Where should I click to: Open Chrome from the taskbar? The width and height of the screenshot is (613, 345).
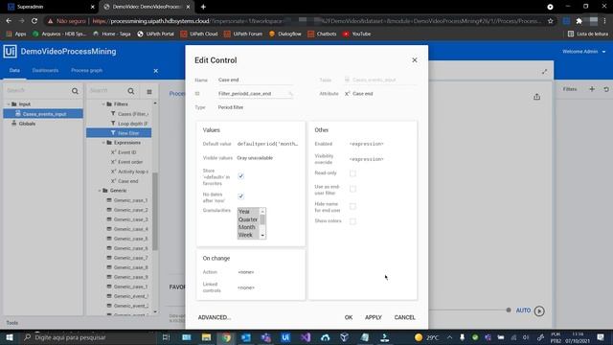pyautogui.click(x=226, y=337)
